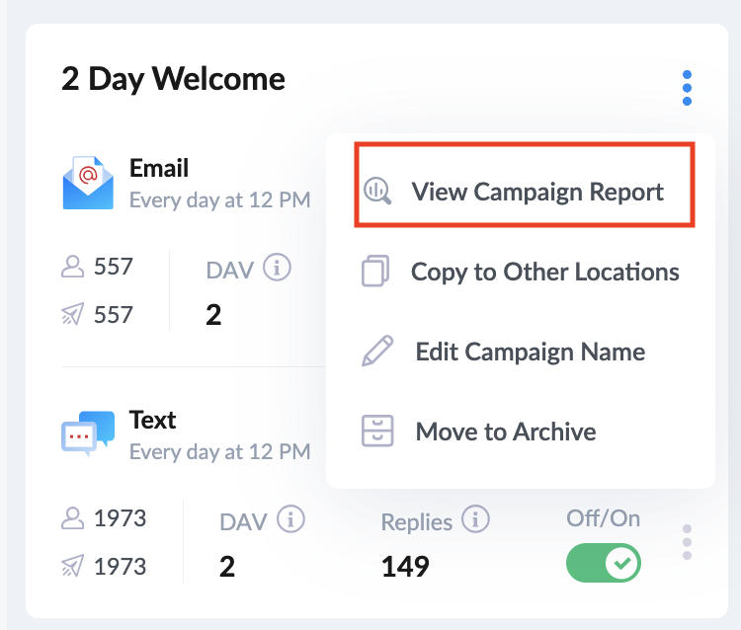Open the blue three-dot campaign menu
Image resolution: width=741 pixels, height=630 pixels.
pos(687,88)
